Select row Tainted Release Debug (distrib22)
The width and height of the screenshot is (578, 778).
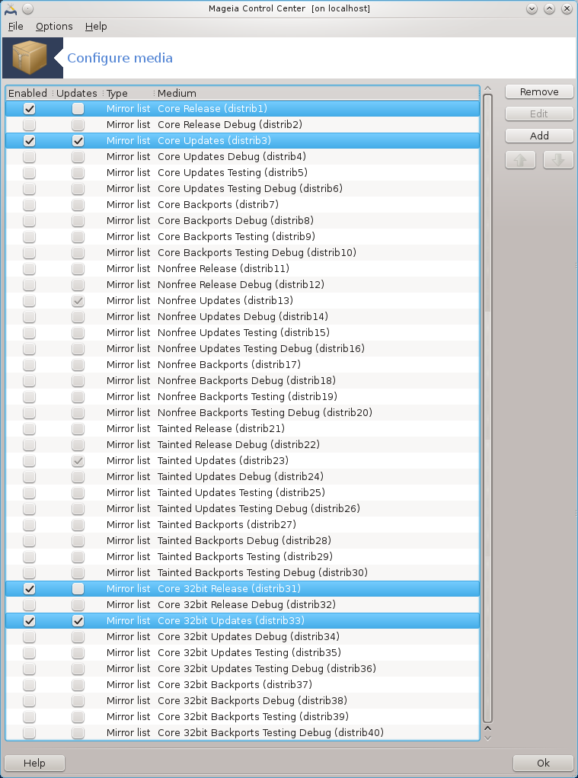tap(242, 444)
